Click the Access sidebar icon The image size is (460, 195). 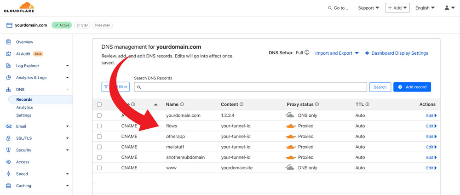8,162
